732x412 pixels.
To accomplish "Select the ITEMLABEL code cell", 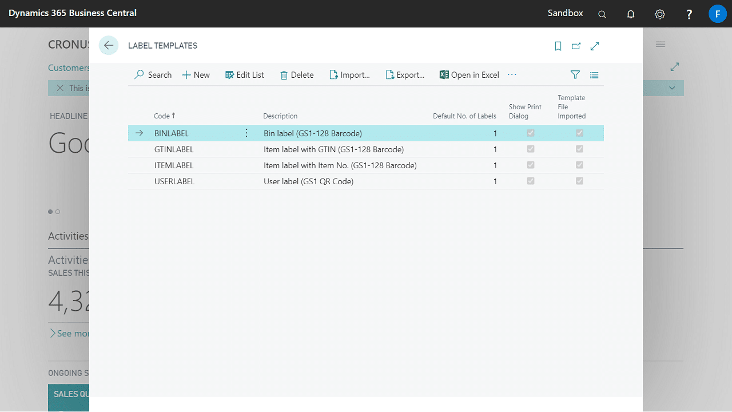I will click(174, 165).
